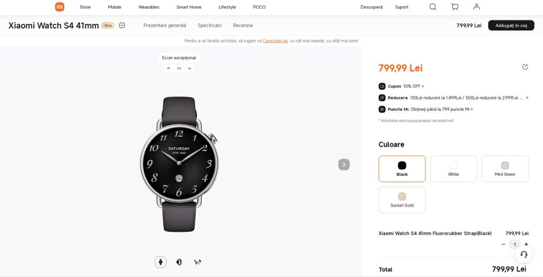Screen dimensions: 543x277
Task: Increase quantity with the plus stepper
Action: 526,245
